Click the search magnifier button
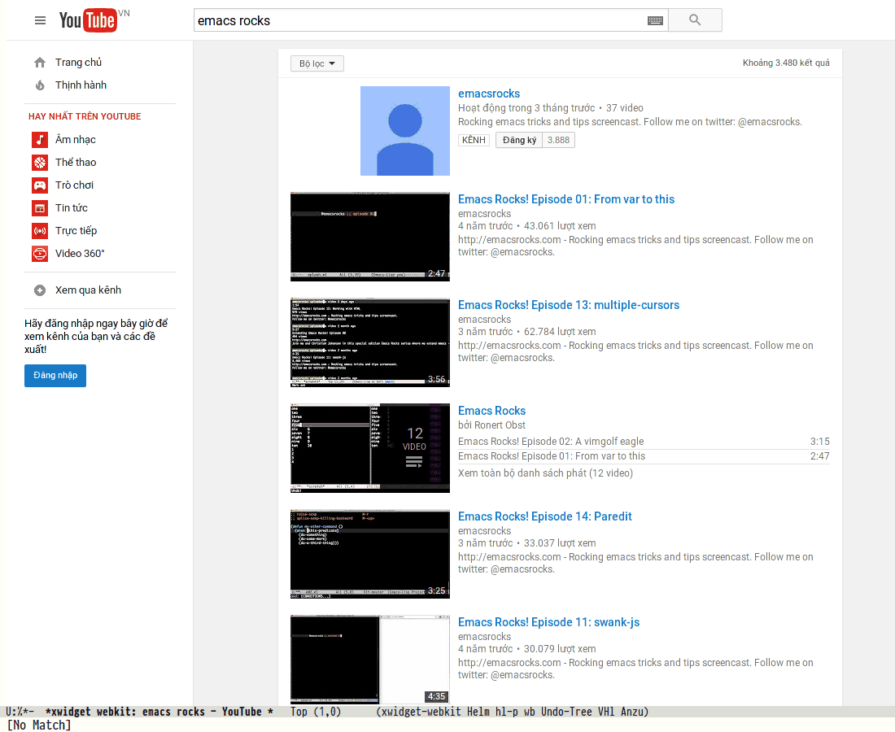The width and height of the screenshot is (895, 732). click(695, 20)
